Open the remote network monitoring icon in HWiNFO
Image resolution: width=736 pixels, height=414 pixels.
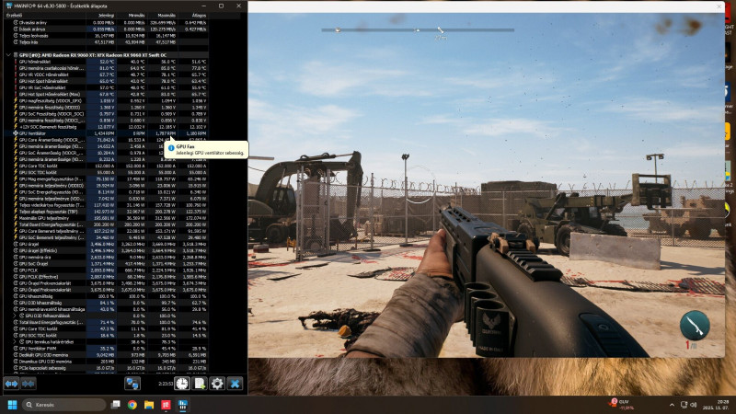[x=132, y=384]
